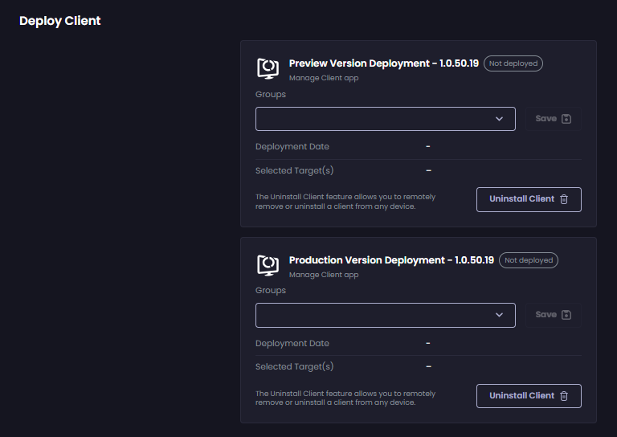Click Manage Client app under Production Version

click(x=324, y=275)
